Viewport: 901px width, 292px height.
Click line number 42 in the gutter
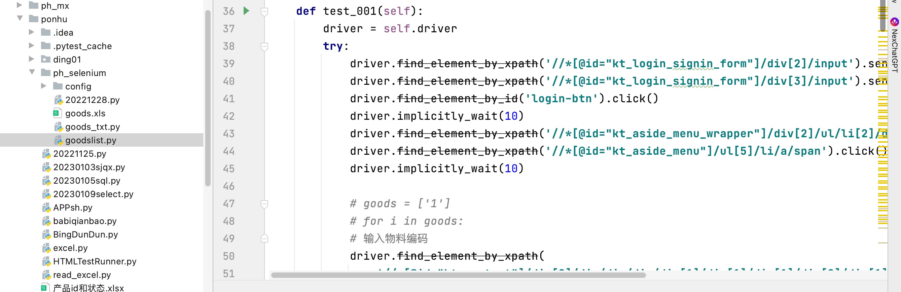pyautogui.click(x=229, y=116)
